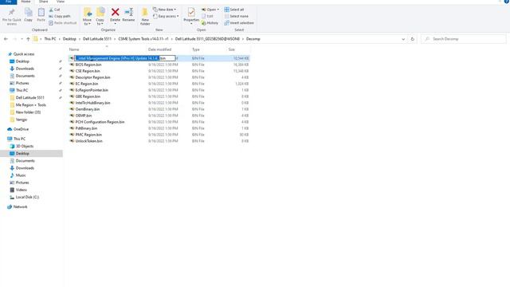This screenshot has height=287, width=510.
Task: Sort by the Size column header
Action: click(x=232, y=49)
